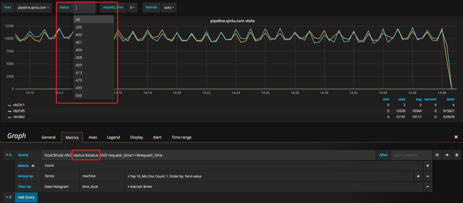The width and height of the screenshot is (463, 203).
Task: Change time_local field selection
Action: (102, 187)
